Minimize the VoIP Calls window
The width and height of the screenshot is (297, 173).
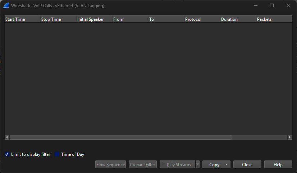256,5
